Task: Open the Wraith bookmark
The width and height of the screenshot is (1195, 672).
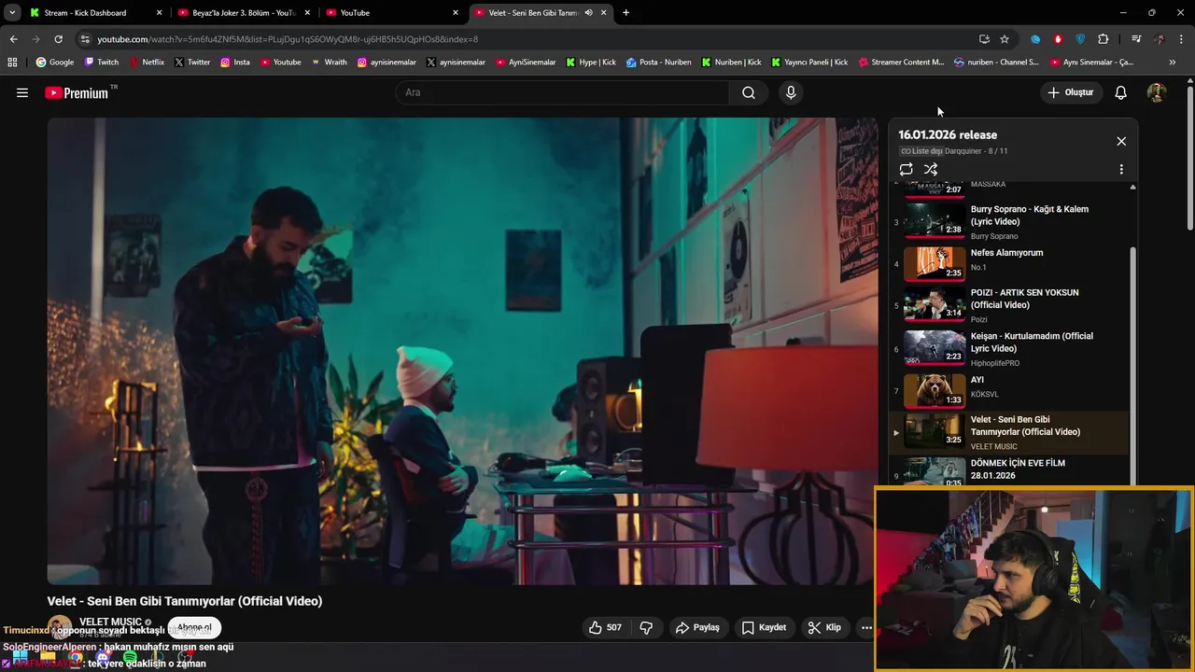Action: [x=330, y=63]
